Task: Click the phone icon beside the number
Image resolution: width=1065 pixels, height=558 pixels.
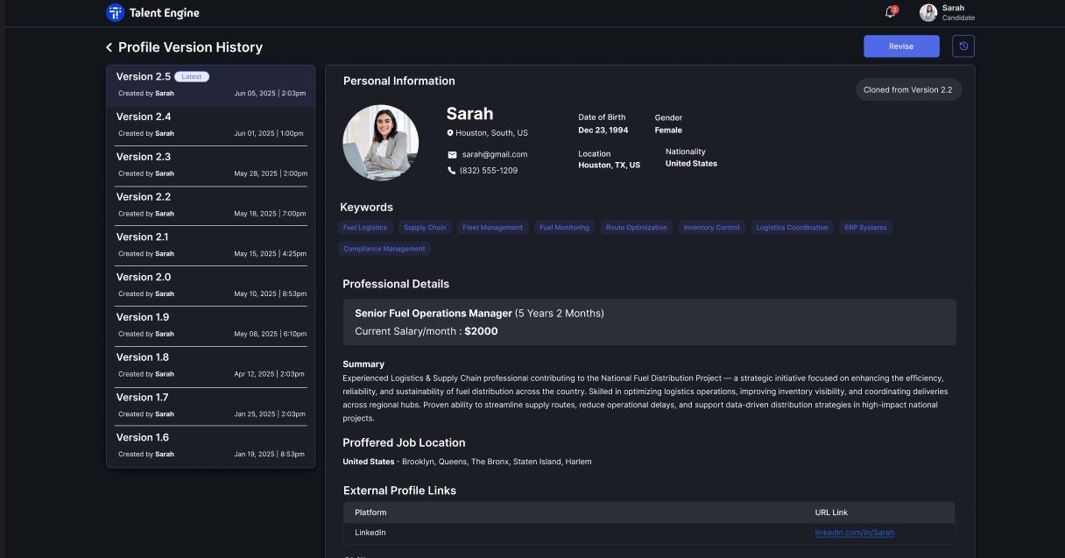Action: [x=452, y=171]
